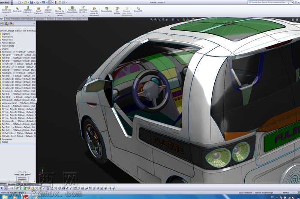Viewport: 300px width, 199px height.
Task: Click the Save icon in the top toolbar
Action: 31,2
